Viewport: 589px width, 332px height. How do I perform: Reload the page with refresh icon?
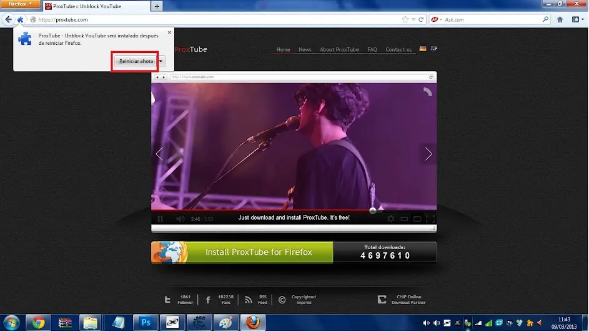421,19
